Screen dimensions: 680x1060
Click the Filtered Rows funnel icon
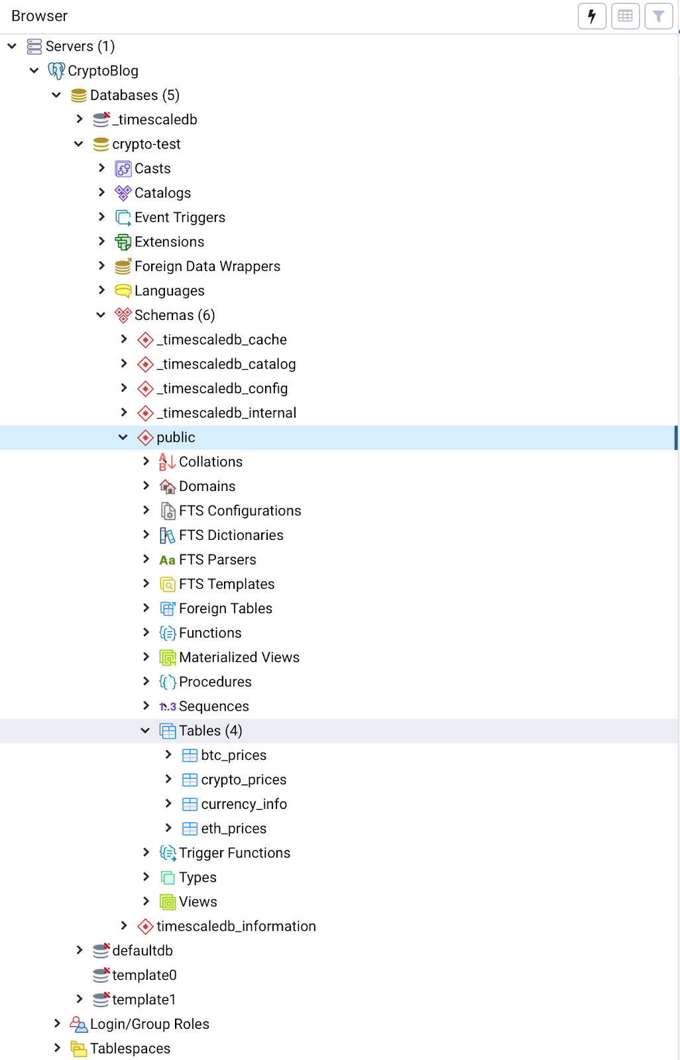point(658,16)
